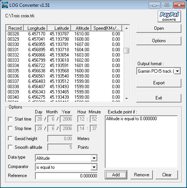Click the Stop time month field
Screen dimensions: 187x188
click(51, 128)
